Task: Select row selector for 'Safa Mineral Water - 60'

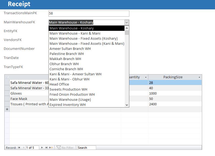Action: point(7,83)
